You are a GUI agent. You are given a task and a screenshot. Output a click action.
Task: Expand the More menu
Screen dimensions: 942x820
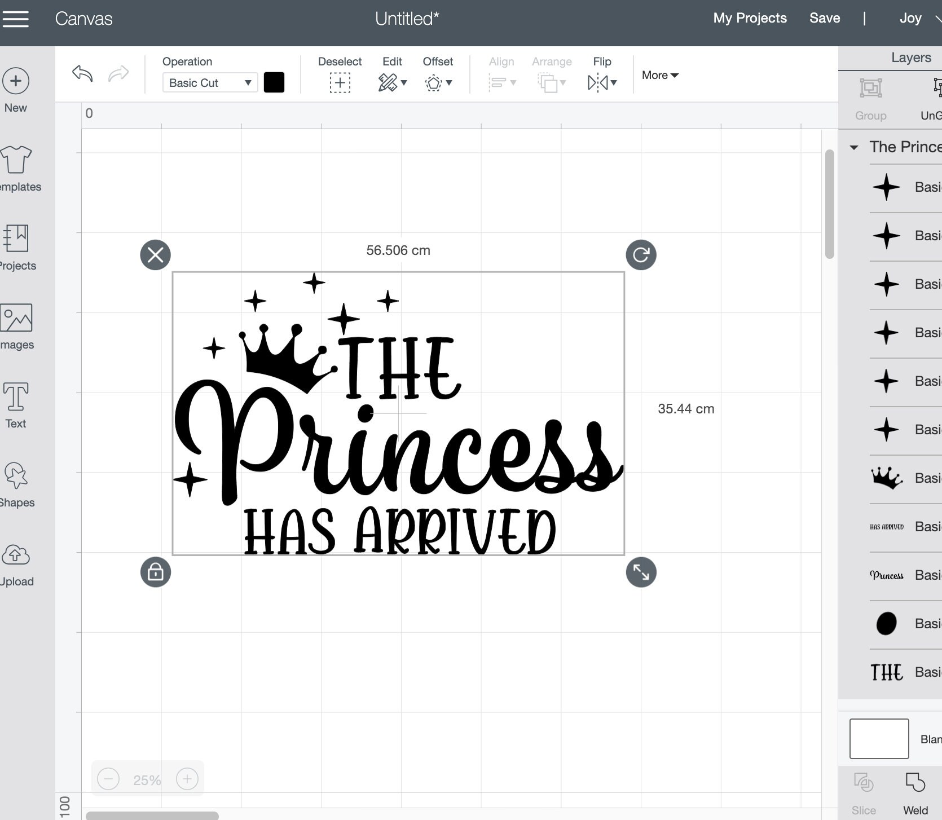(660, 75)
